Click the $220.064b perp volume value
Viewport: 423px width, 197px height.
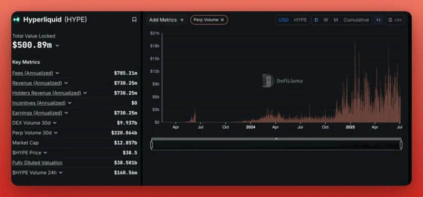coord(124,133)
